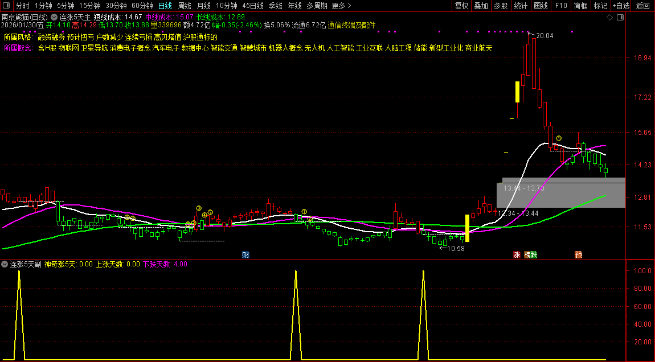Toggle 复权 price adjustment
Image resolution: width=655 pixels, height=362 pixels.
(461, 6)
